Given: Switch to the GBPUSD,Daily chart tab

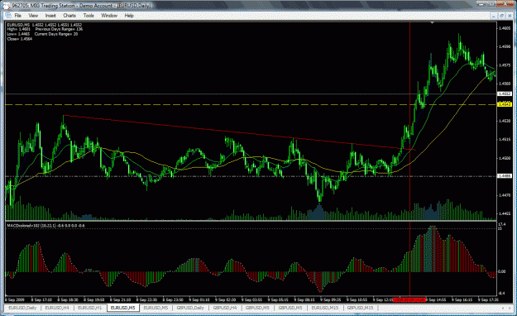Looking at the screenshot, I should click(190, 308).
